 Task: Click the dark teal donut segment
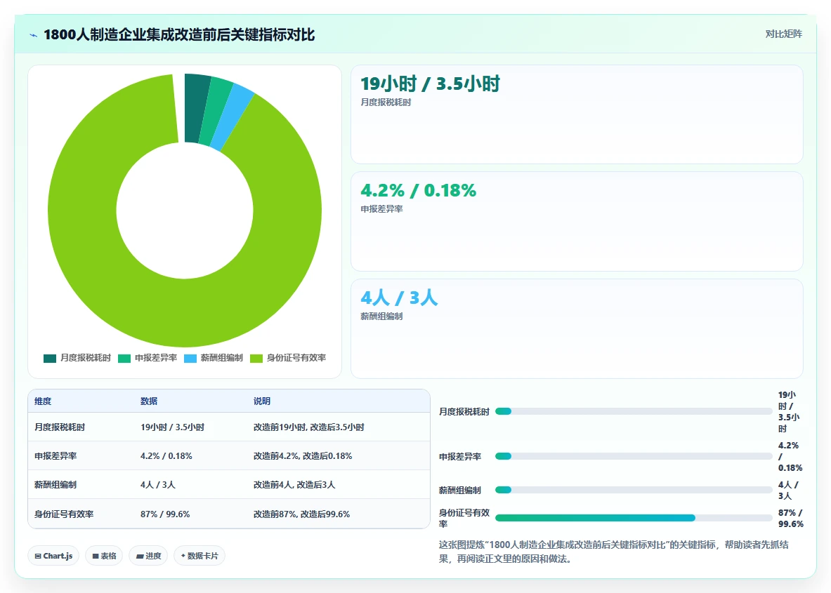195,108
